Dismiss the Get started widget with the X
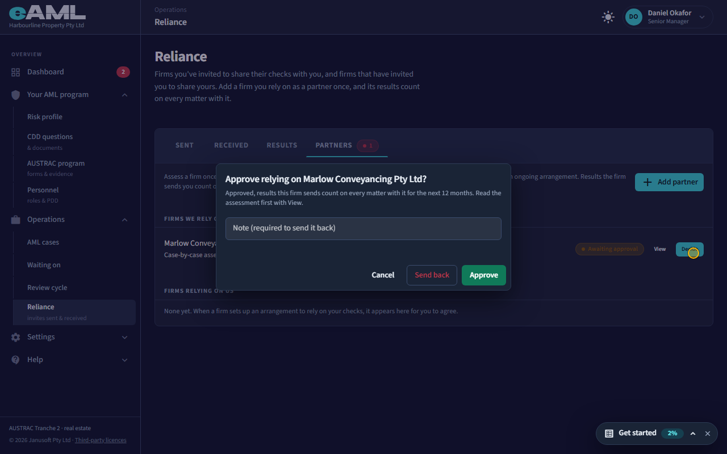 pyautogui.click(x=708, y=434)
